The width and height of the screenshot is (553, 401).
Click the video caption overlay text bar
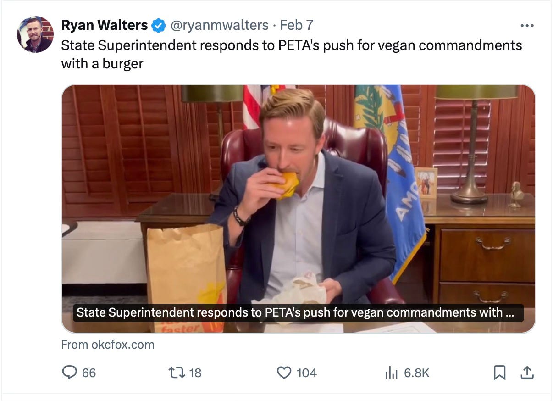tap(299, 312)
